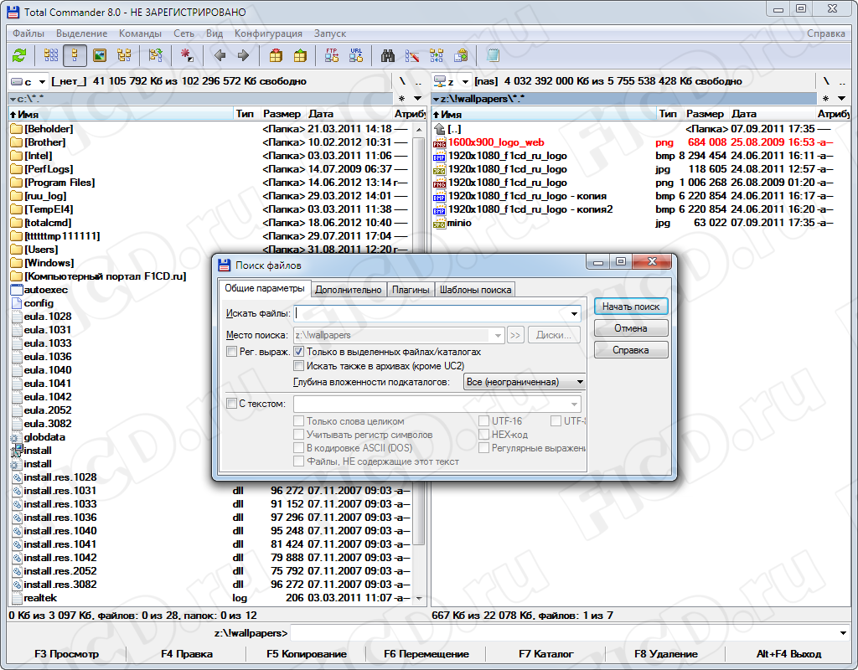Open Multi-rename tool icon
This screenshot has height=670, width=858.
point(412,55)
